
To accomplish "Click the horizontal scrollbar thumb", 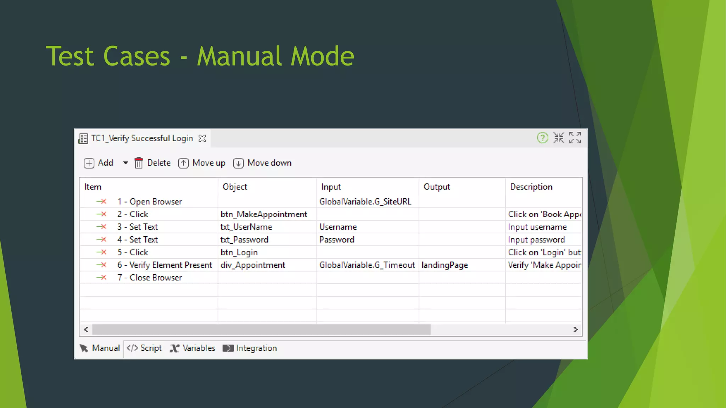I will 261,329.
